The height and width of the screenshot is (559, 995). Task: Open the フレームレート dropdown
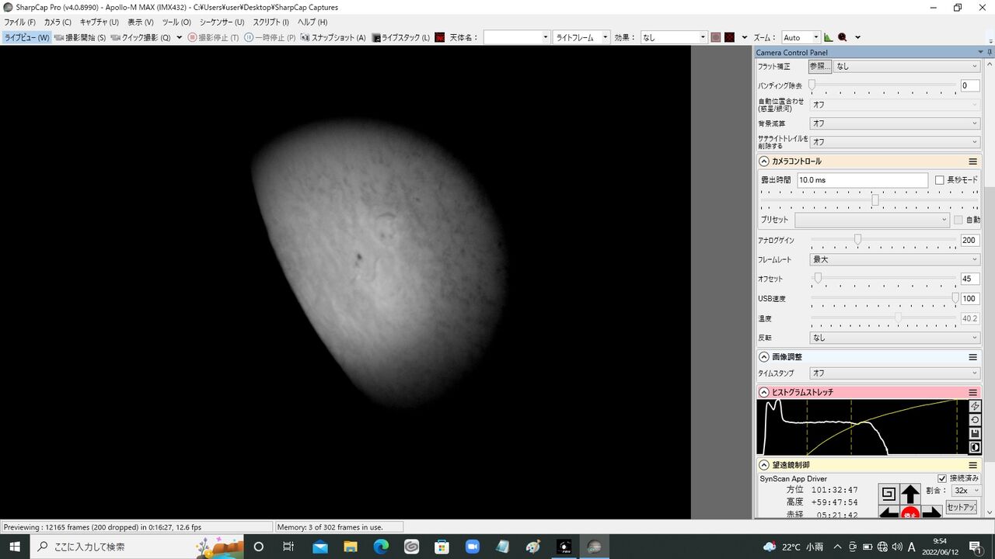coord(895,259)
